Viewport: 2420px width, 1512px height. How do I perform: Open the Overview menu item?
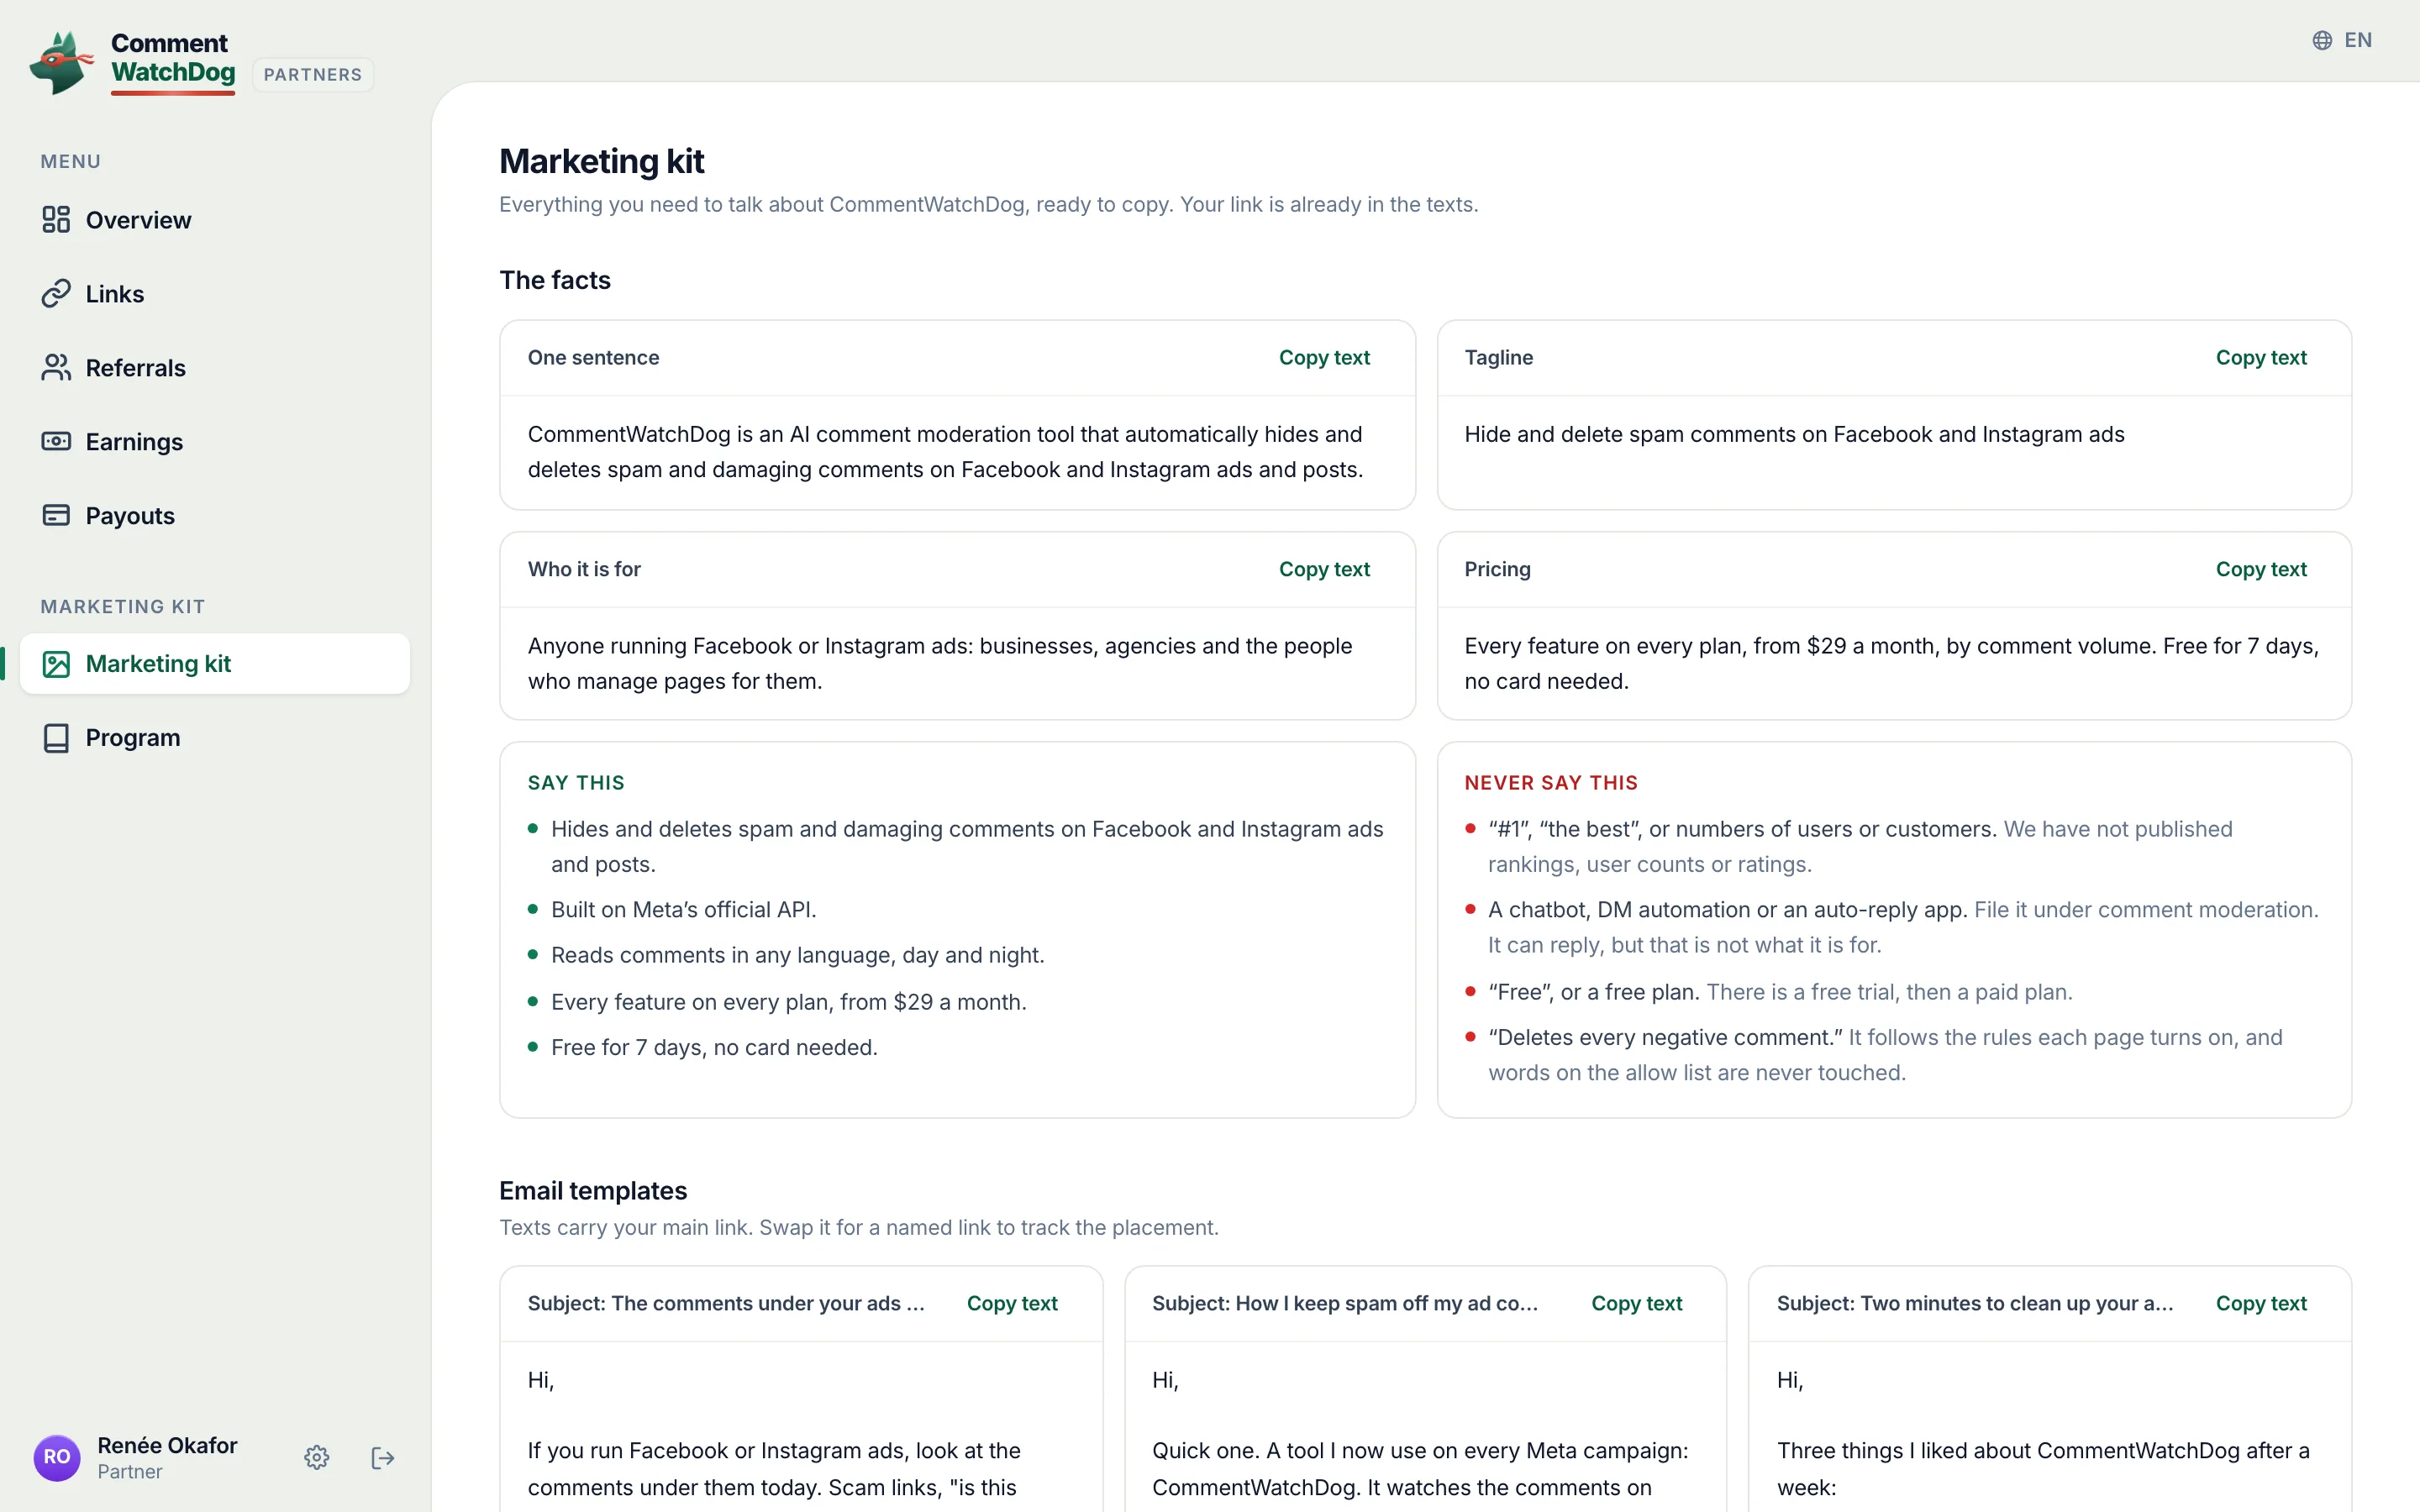click(x=215, y=220)
